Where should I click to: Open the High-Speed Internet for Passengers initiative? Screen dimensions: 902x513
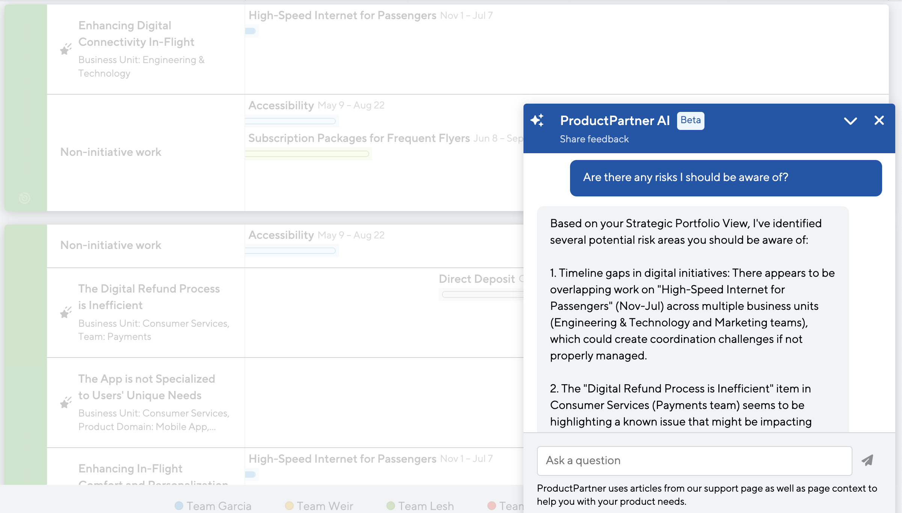pos(342,15)
